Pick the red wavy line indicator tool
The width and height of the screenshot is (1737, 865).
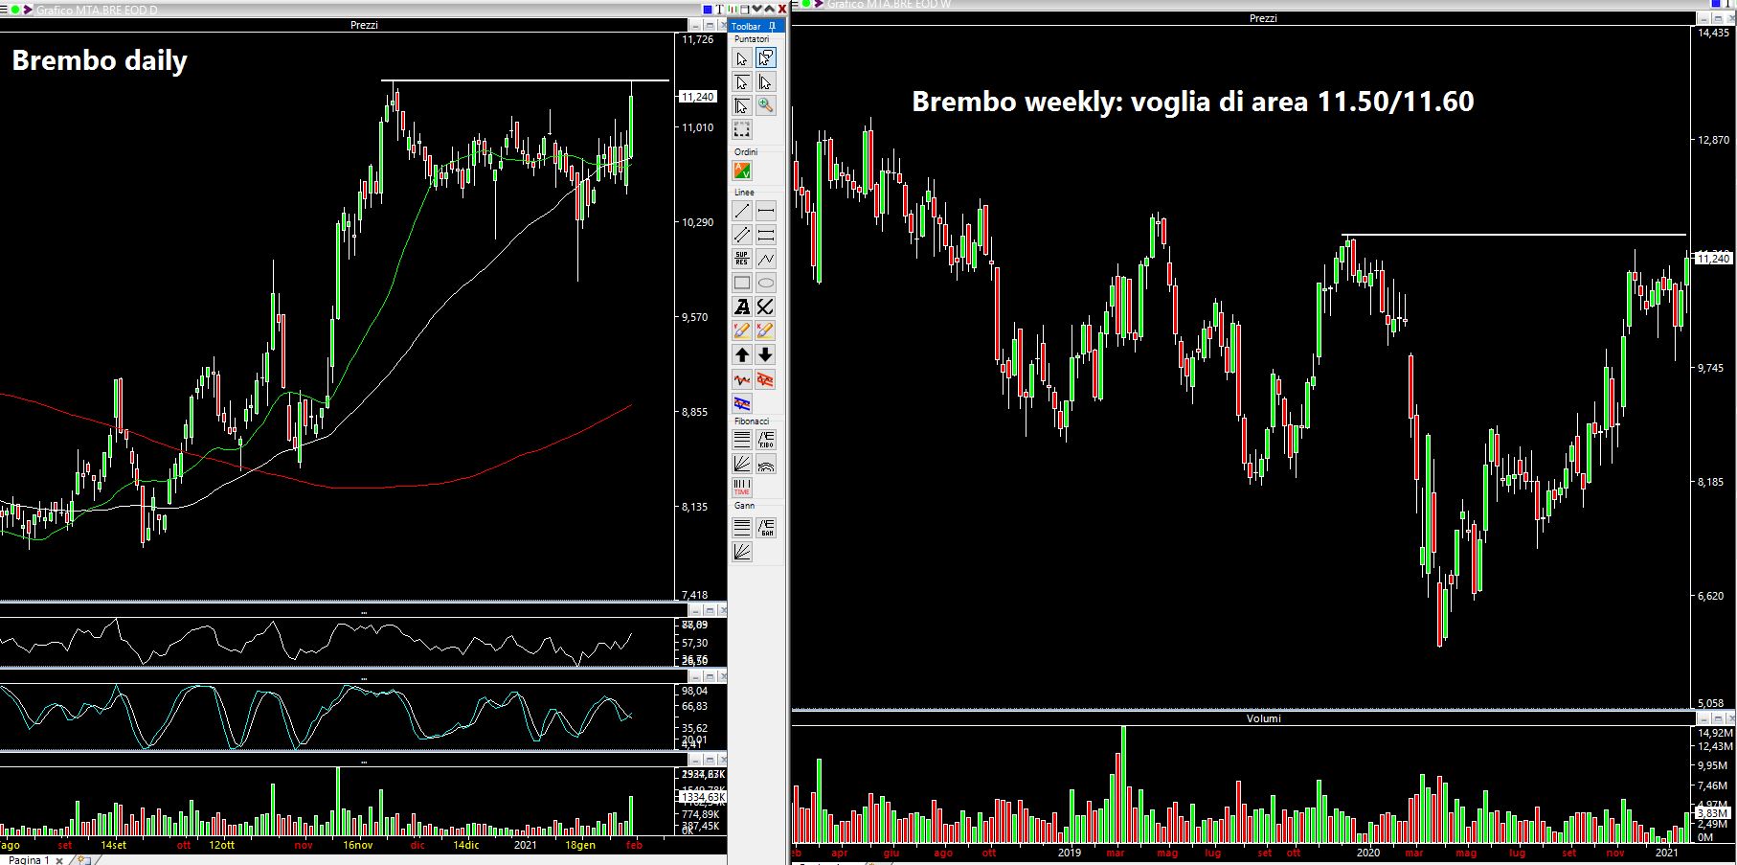coord(741,379)
